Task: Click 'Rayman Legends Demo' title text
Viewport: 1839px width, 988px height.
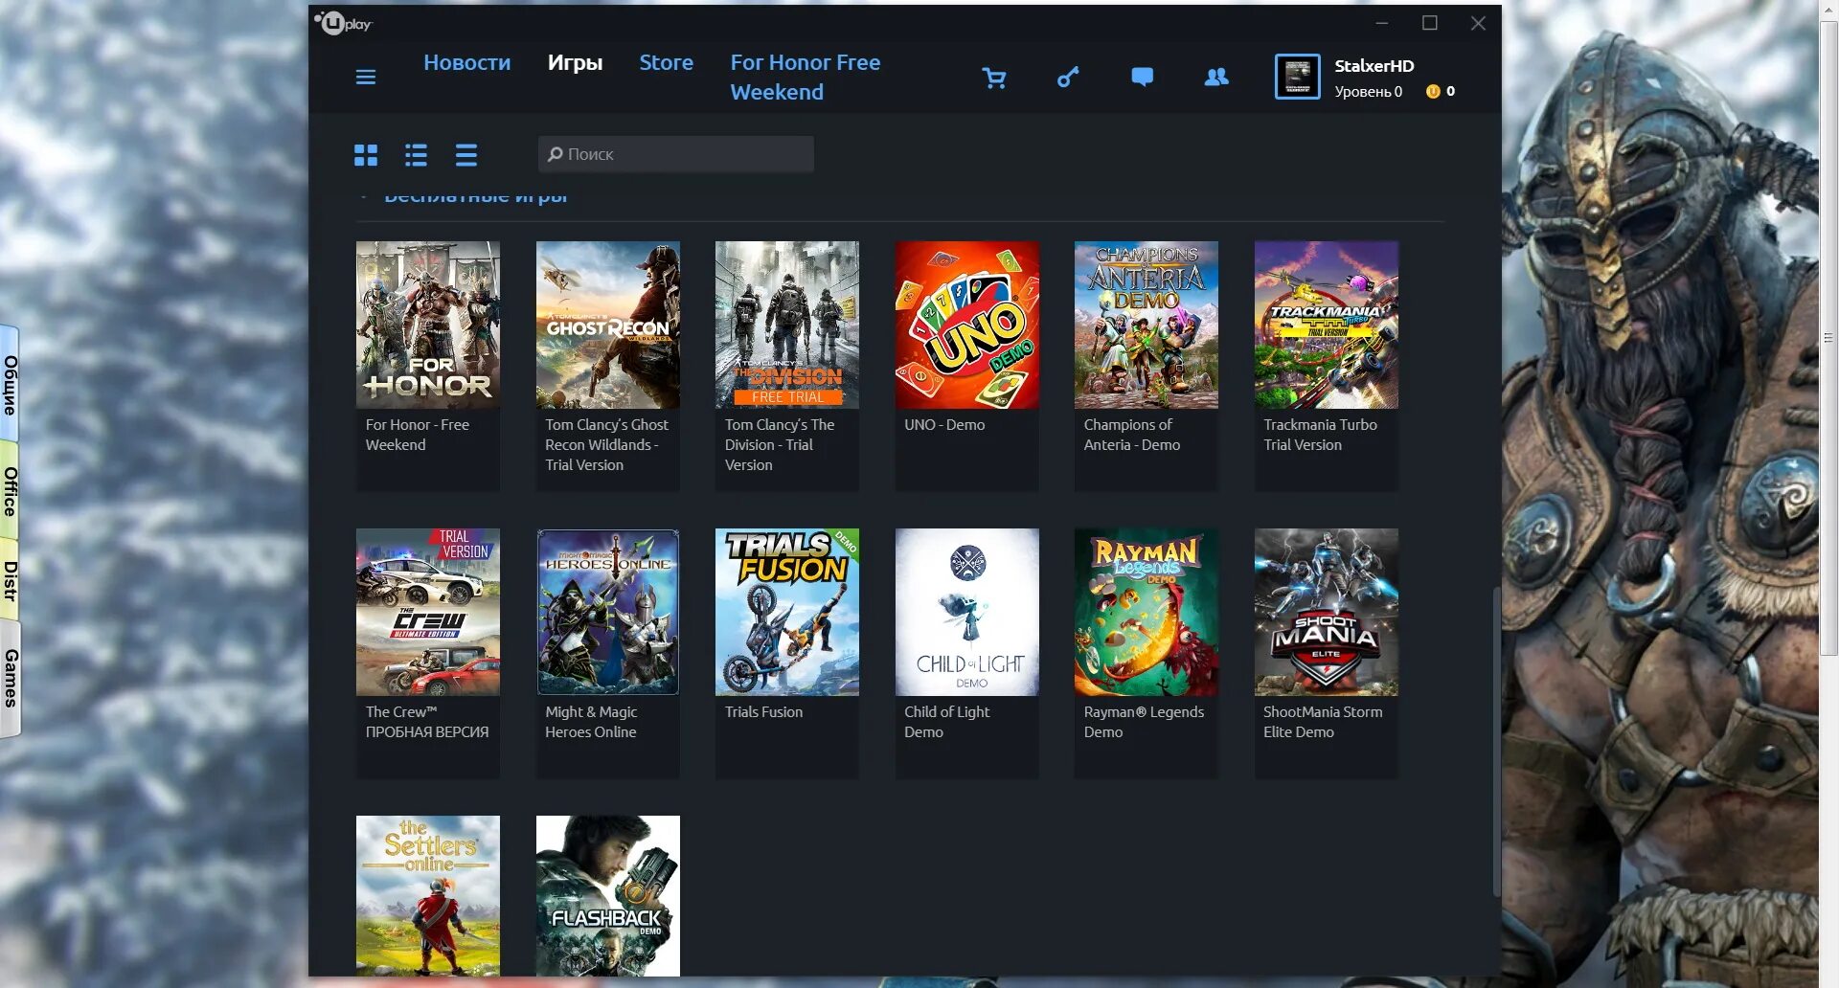Action: pyautogui.click(x=1144, y=722)
